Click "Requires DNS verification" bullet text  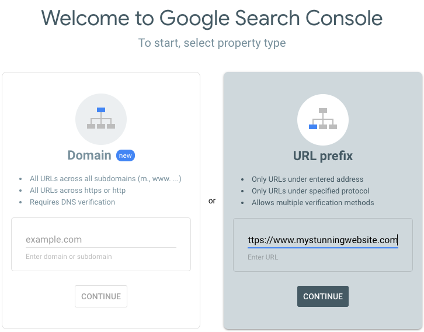pos(72,202)
